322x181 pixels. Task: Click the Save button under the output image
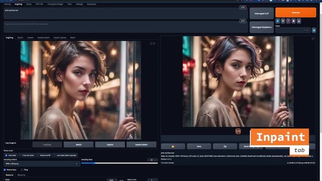(199, 146)
